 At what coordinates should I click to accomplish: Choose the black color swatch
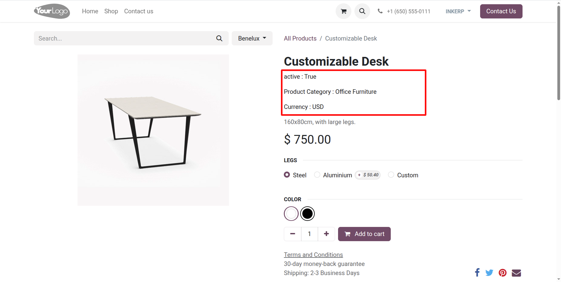pyautogui.click(x=307, y=214)
